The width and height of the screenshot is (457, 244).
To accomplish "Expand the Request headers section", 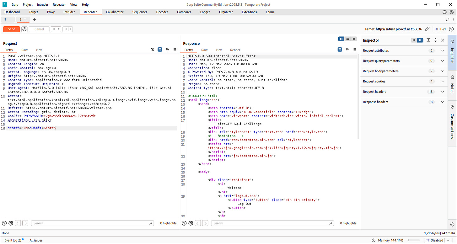I will click(x=443, y=92).
